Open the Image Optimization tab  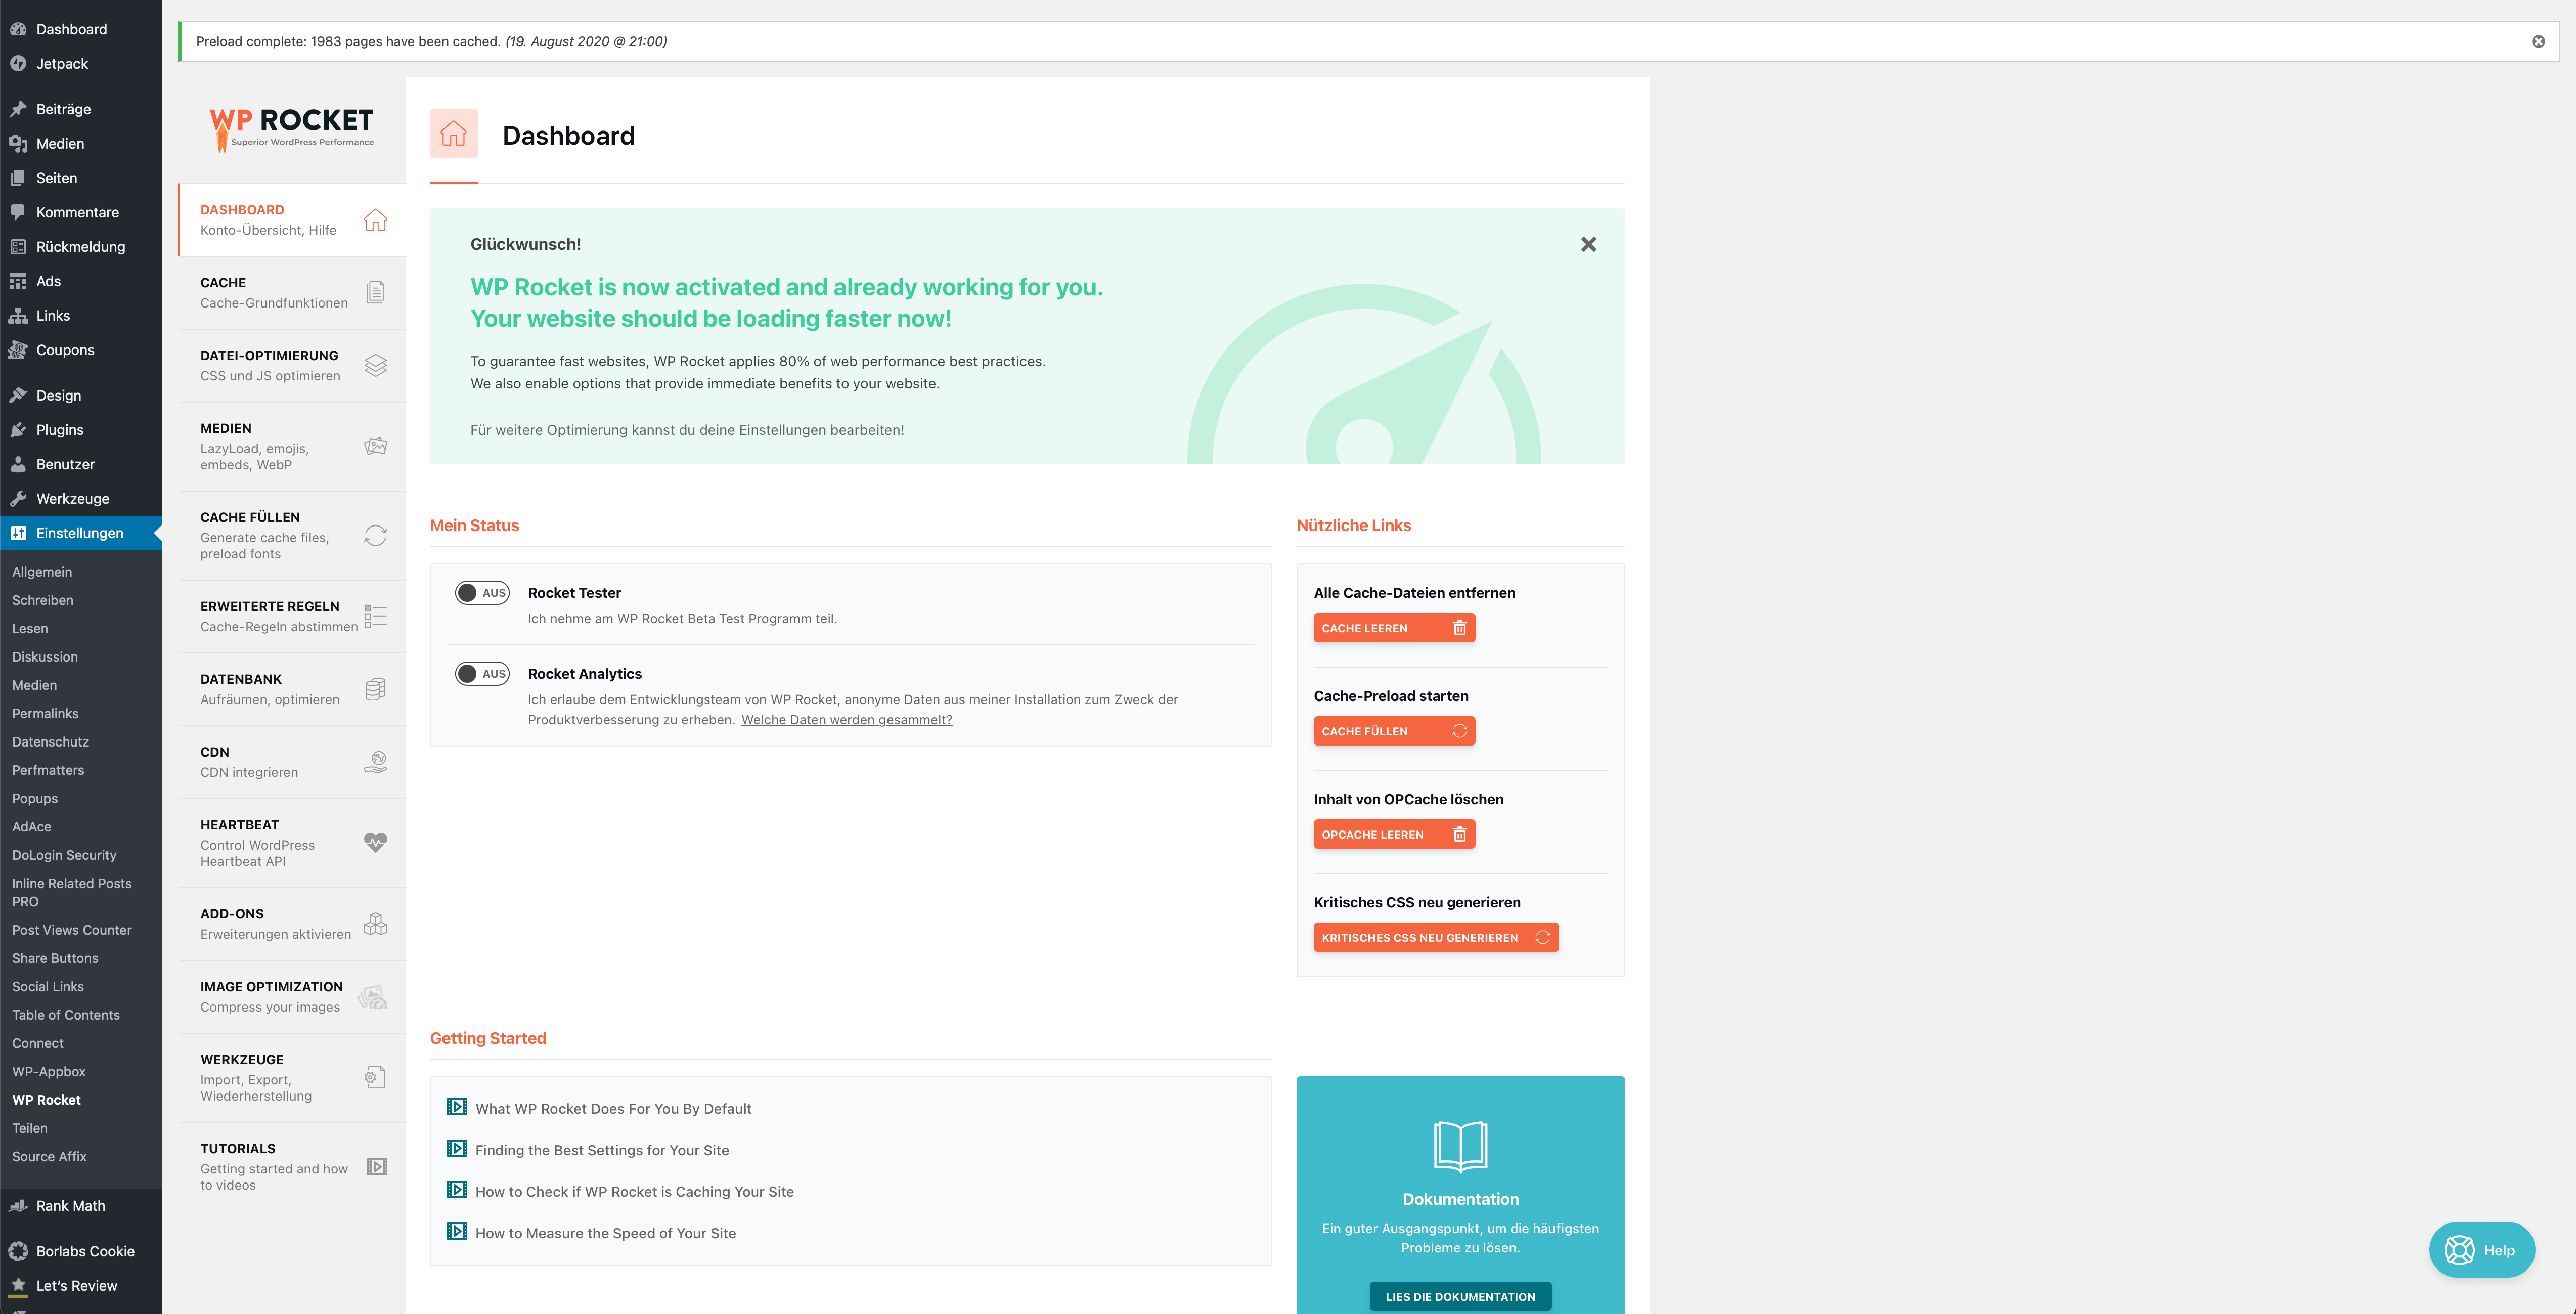tap(292, 997)
